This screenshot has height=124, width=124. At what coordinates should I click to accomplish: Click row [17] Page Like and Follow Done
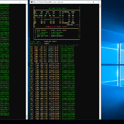[52, 76]
